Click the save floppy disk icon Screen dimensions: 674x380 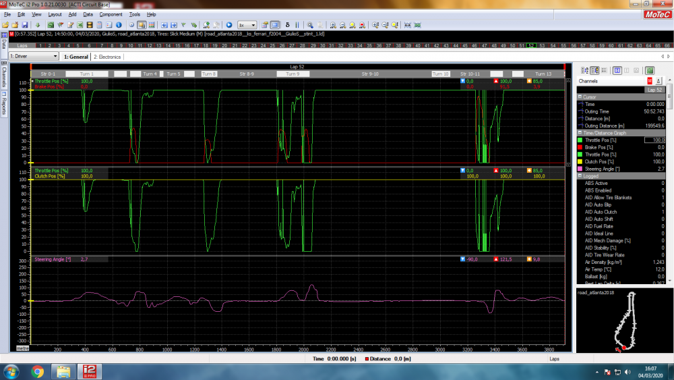(24, 25)
